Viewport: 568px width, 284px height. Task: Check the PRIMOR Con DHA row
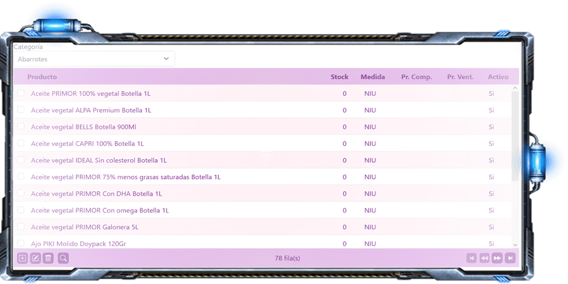pyautogui.click(x=21, y=193)
